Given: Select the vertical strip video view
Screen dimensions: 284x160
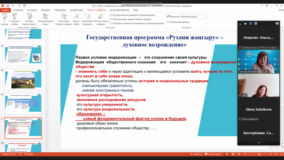Looking at the screenshot, I should pyautogui.click(x=250, y=24).
